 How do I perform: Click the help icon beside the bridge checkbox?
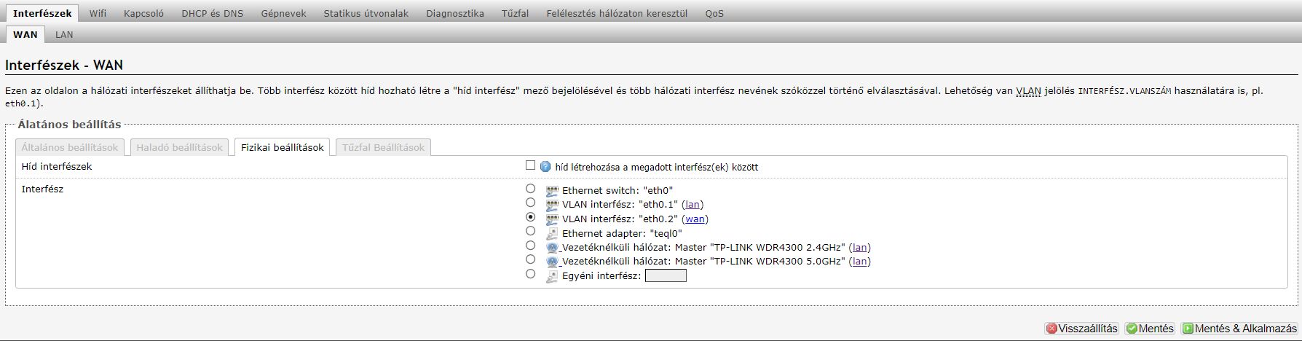tap(545, 167)
